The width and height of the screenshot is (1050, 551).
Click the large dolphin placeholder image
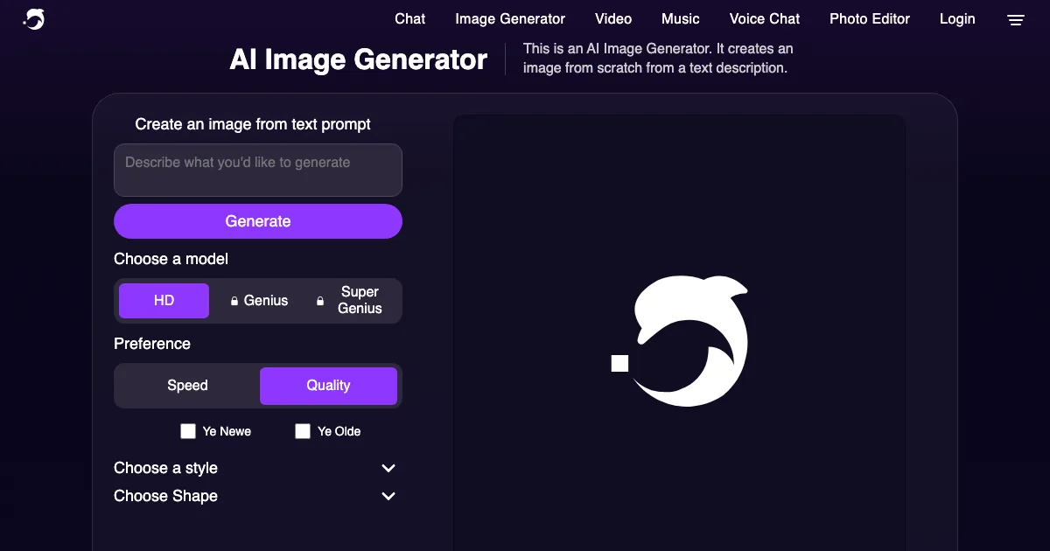pos(680,341)
